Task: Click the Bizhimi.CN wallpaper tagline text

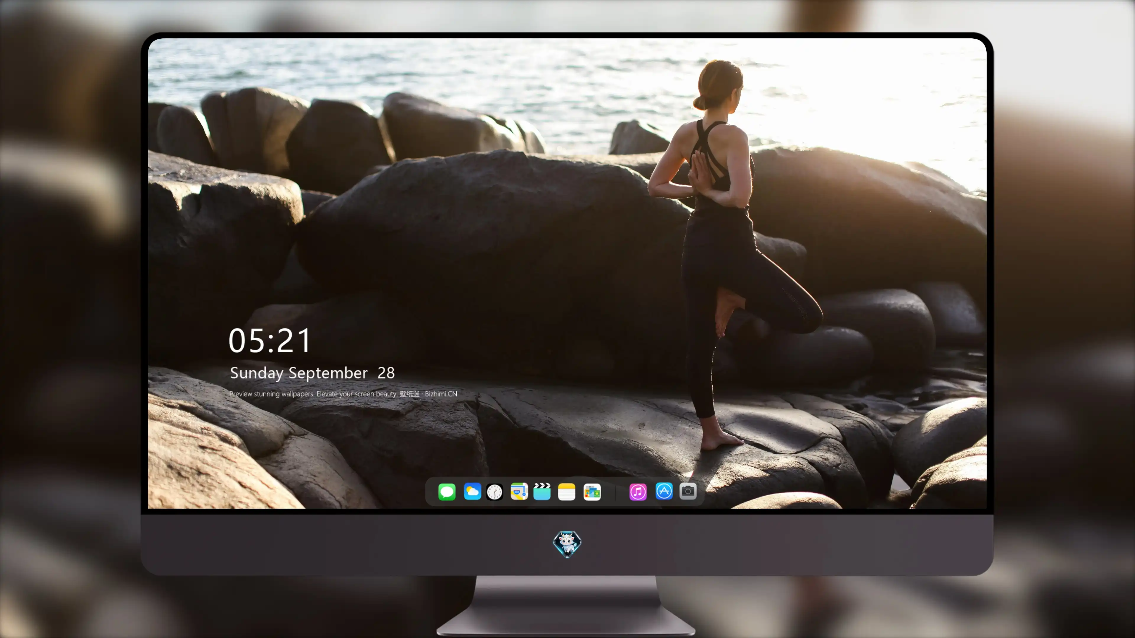Action: tap(343, 394)
